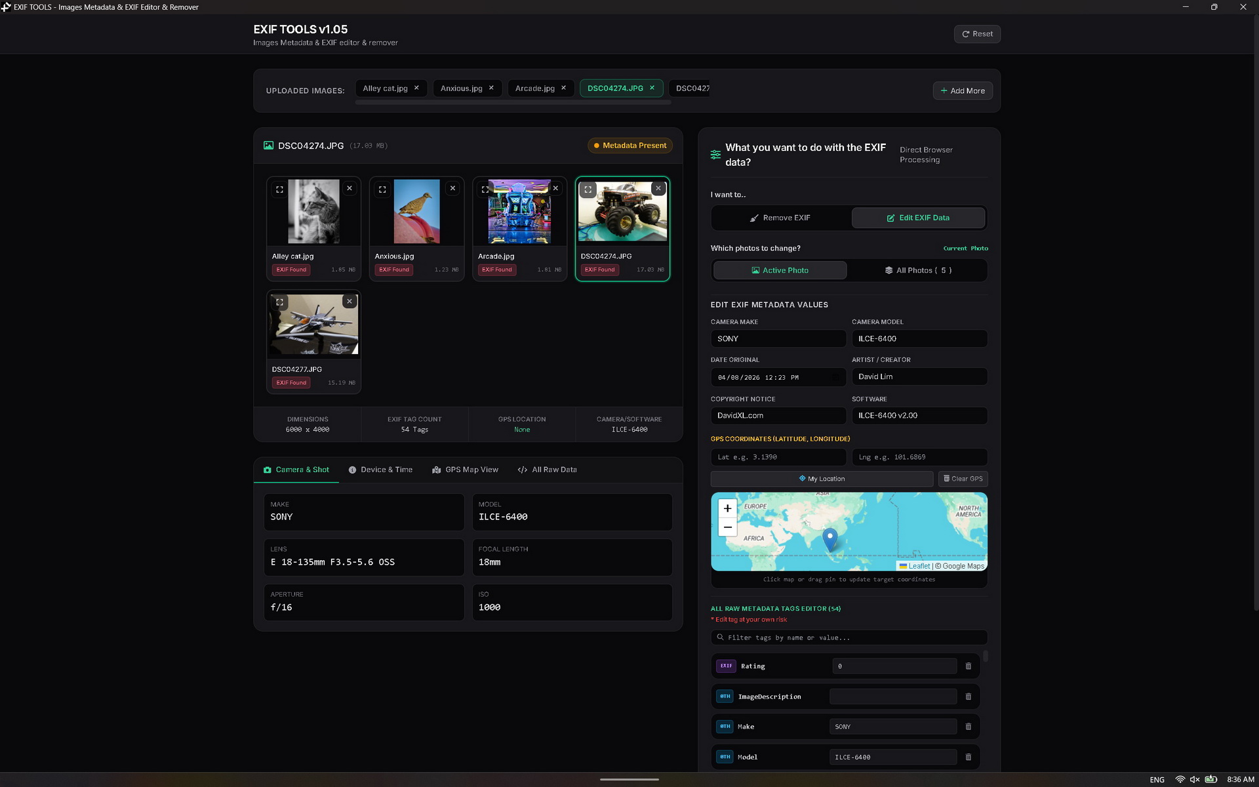The height and width of the screenshot is (787, 1259).
Task: Open the Arcade.jpg thumbnail image
Action: 519,212
